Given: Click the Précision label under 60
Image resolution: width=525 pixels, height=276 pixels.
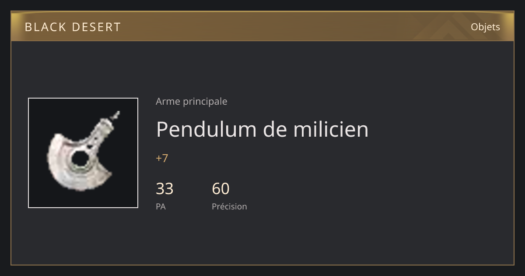Looking at the screenshot, I should pyautogui.click(x=229, y=206).
